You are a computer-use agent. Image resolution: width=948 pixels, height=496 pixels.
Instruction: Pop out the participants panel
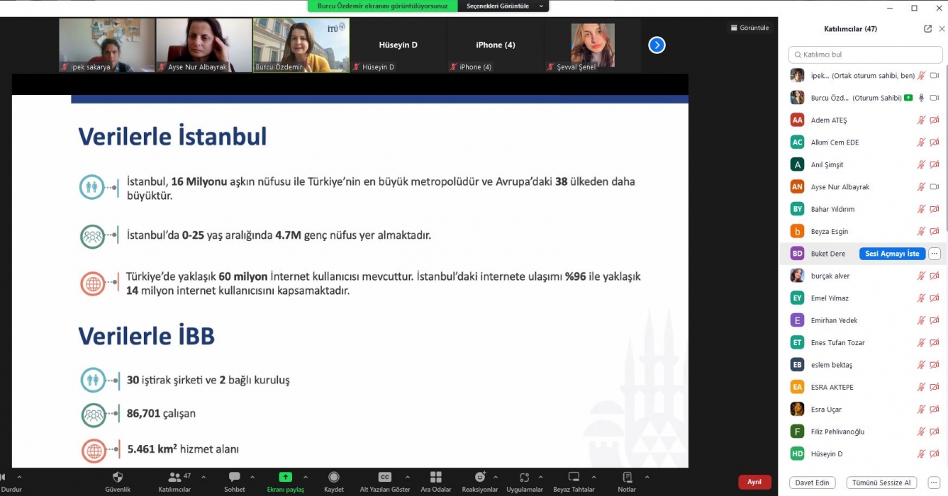[927, 29]
